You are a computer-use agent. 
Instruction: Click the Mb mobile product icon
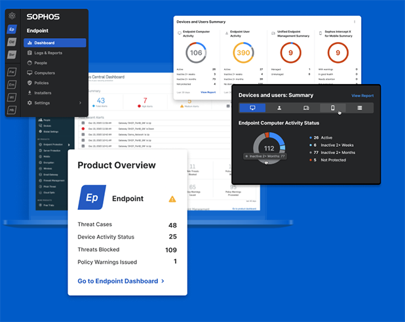pos(12,110)
